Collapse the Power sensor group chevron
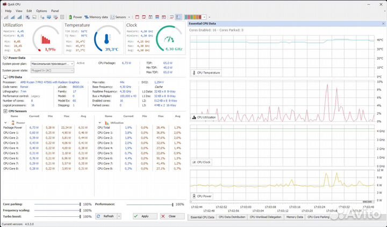 point(5,123)
